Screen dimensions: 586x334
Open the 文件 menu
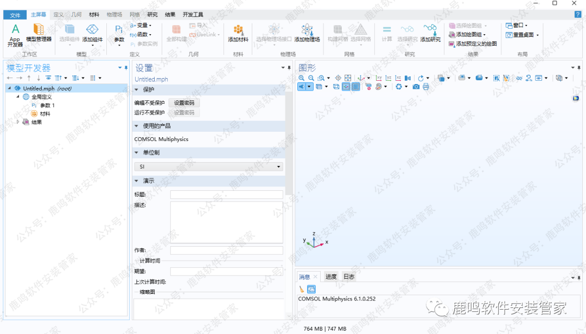(x=14, y=15)
